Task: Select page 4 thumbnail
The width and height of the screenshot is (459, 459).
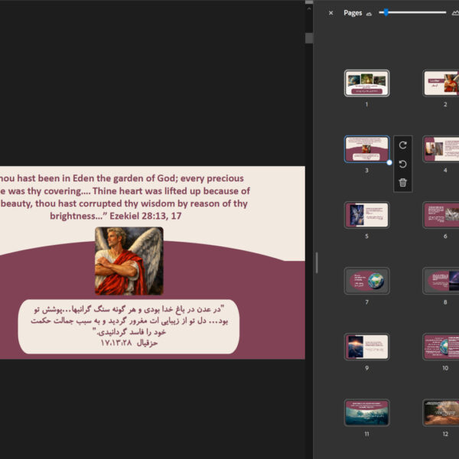Action: pyautogui.click(x=441, y=149)
